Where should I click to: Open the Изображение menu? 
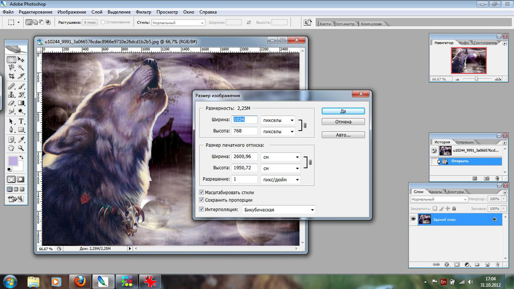(72, 12)
